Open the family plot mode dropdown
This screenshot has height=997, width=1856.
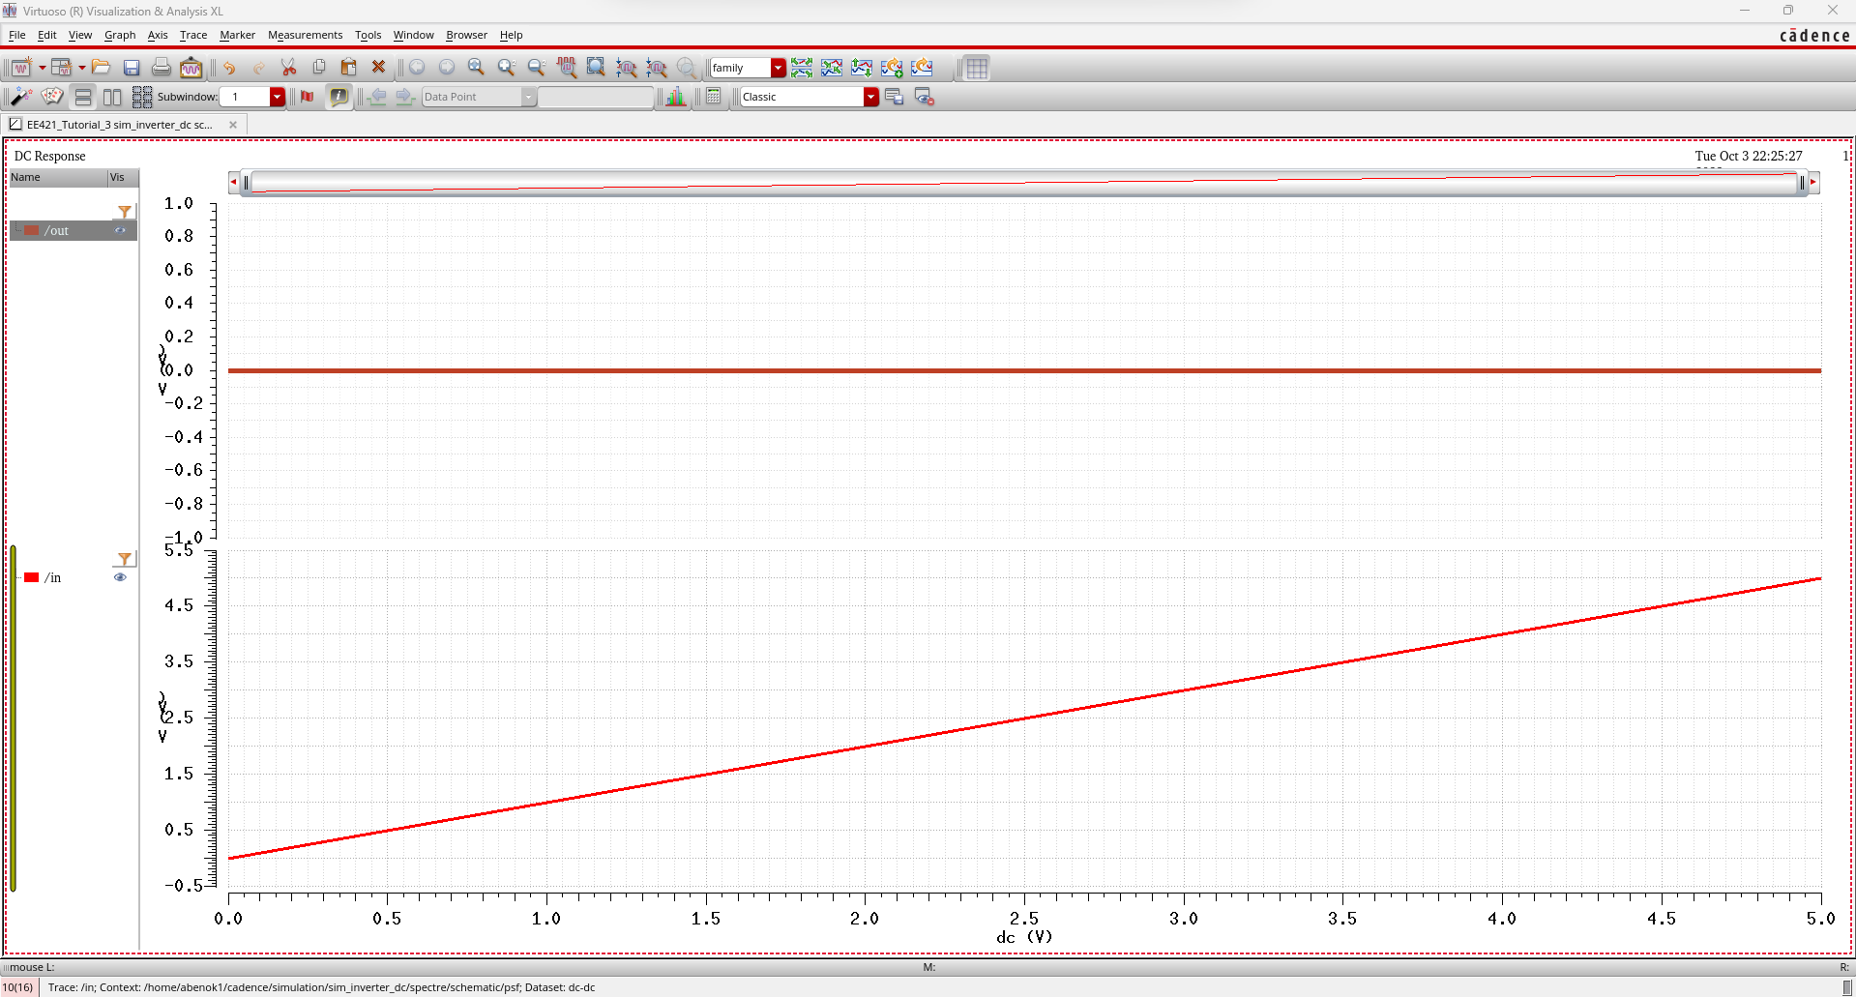click(779, 68)
